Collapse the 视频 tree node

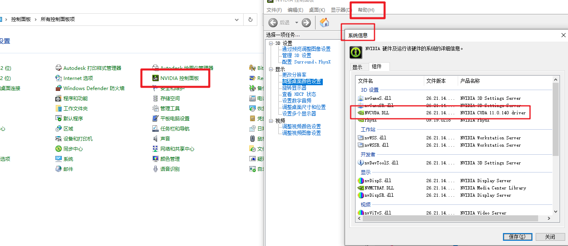(271, 120)
